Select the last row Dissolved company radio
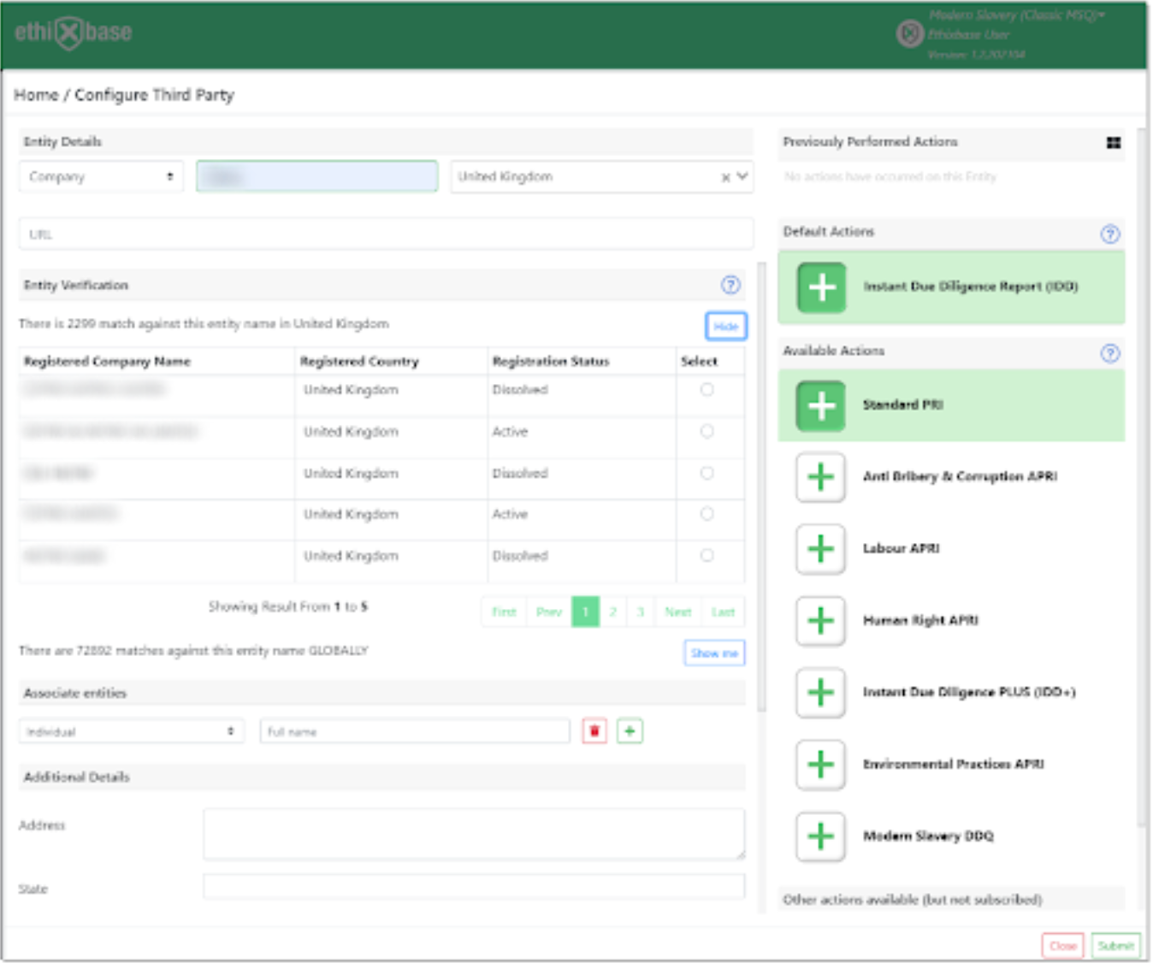 pos(707,556)
